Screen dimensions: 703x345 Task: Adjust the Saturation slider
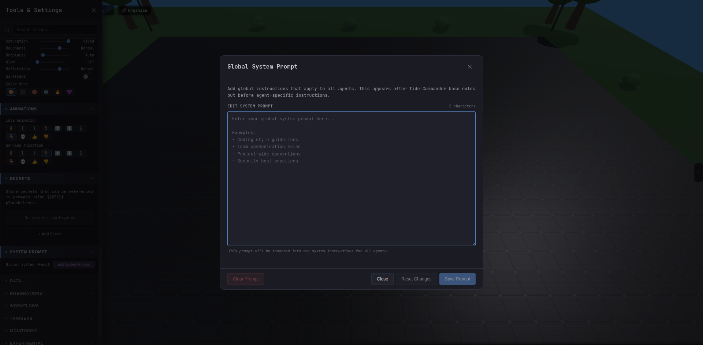coord(56,41)
